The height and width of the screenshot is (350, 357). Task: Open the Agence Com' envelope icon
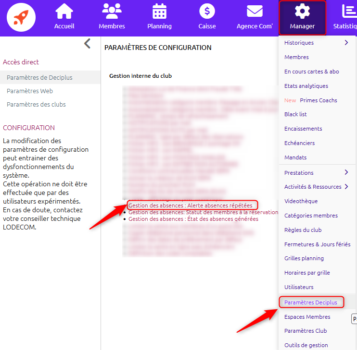tap(255, 12)
